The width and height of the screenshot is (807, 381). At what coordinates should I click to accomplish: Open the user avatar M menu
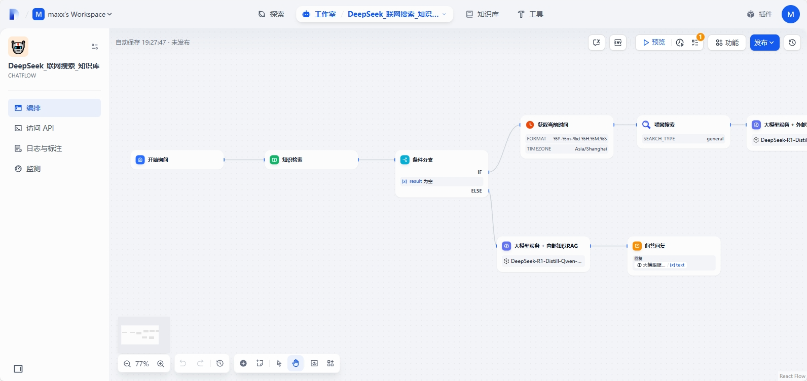click(791, 14)
